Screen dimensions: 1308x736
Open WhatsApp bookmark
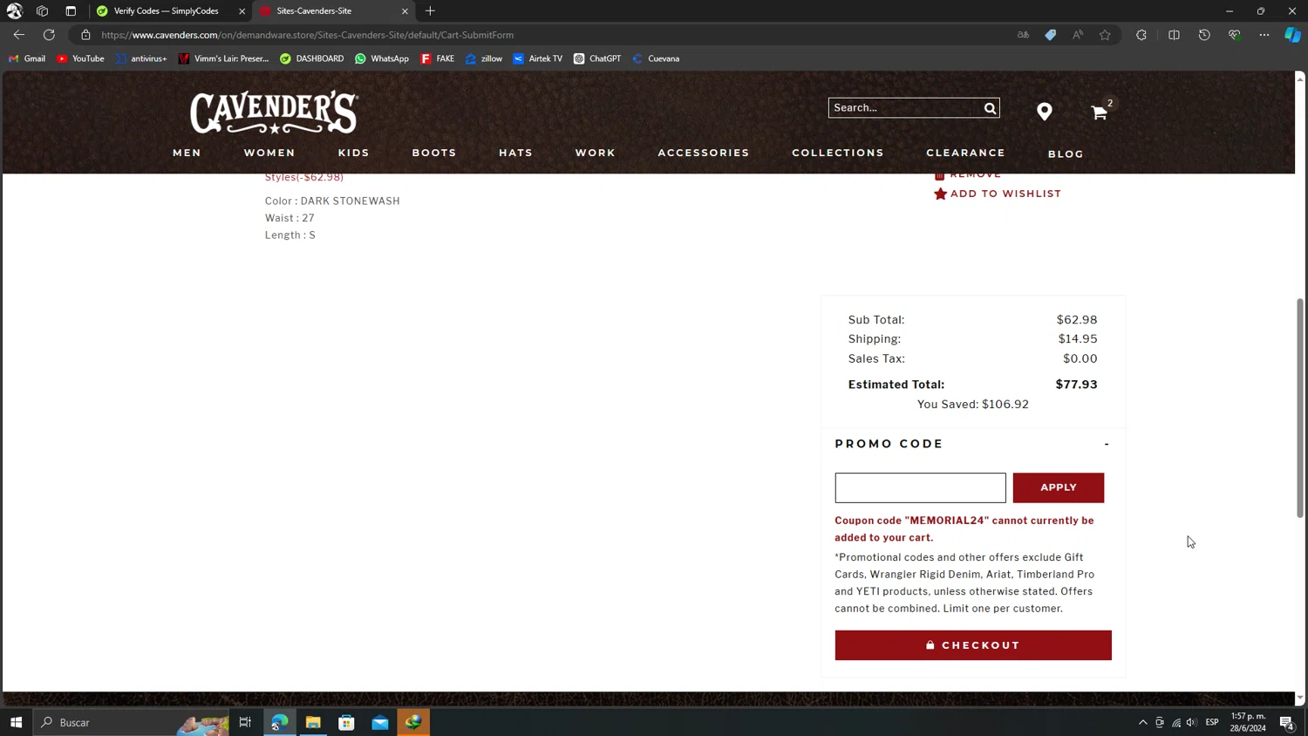(382, 58)
